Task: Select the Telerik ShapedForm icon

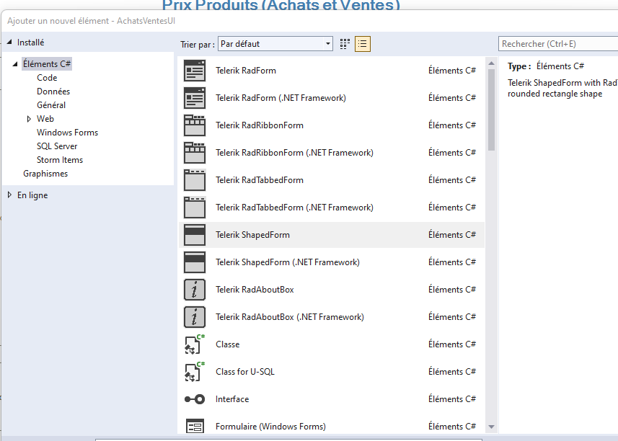Action: [194, 234]
